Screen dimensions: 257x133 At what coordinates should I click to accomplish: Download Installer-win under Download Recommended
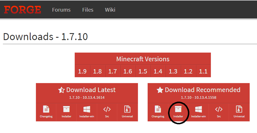tap(198, 112)
